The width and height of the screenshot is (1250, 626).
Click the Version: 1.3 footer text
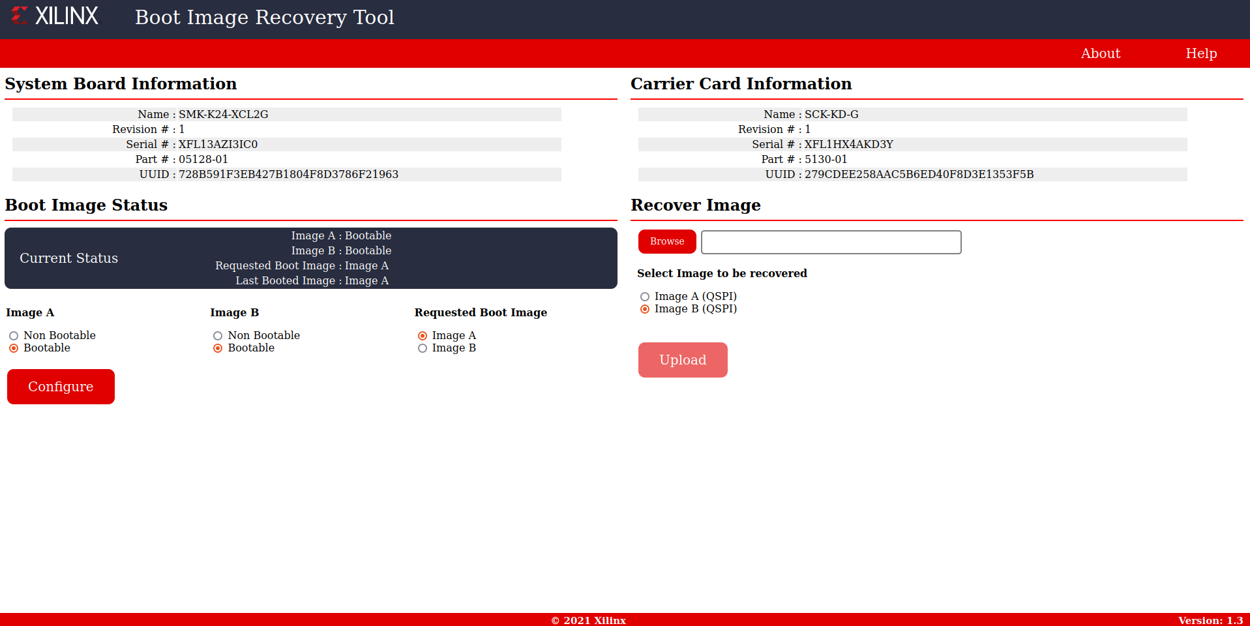coord(1210,620)
